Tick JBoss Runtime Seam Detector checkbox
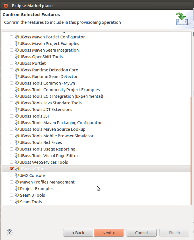Viewport: 194px width, 240px height. 11,76
